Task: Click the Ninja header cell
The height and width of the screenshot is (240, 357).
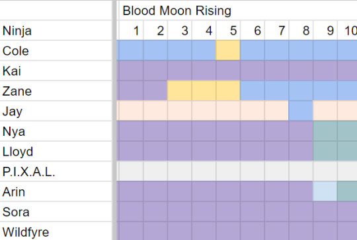Action: 56,30
